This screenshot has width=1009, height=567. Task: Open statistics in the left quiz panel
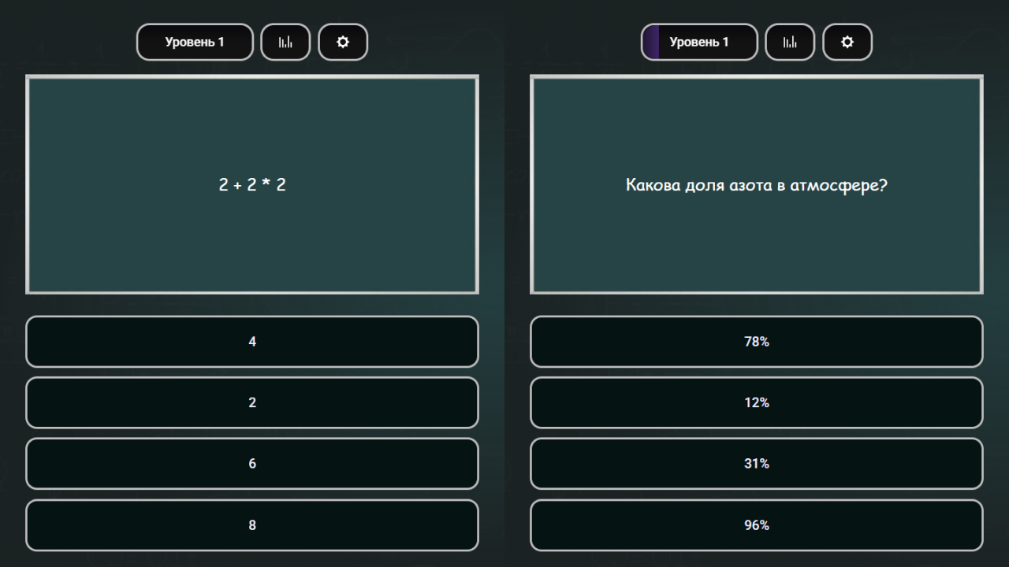point(285,42)
